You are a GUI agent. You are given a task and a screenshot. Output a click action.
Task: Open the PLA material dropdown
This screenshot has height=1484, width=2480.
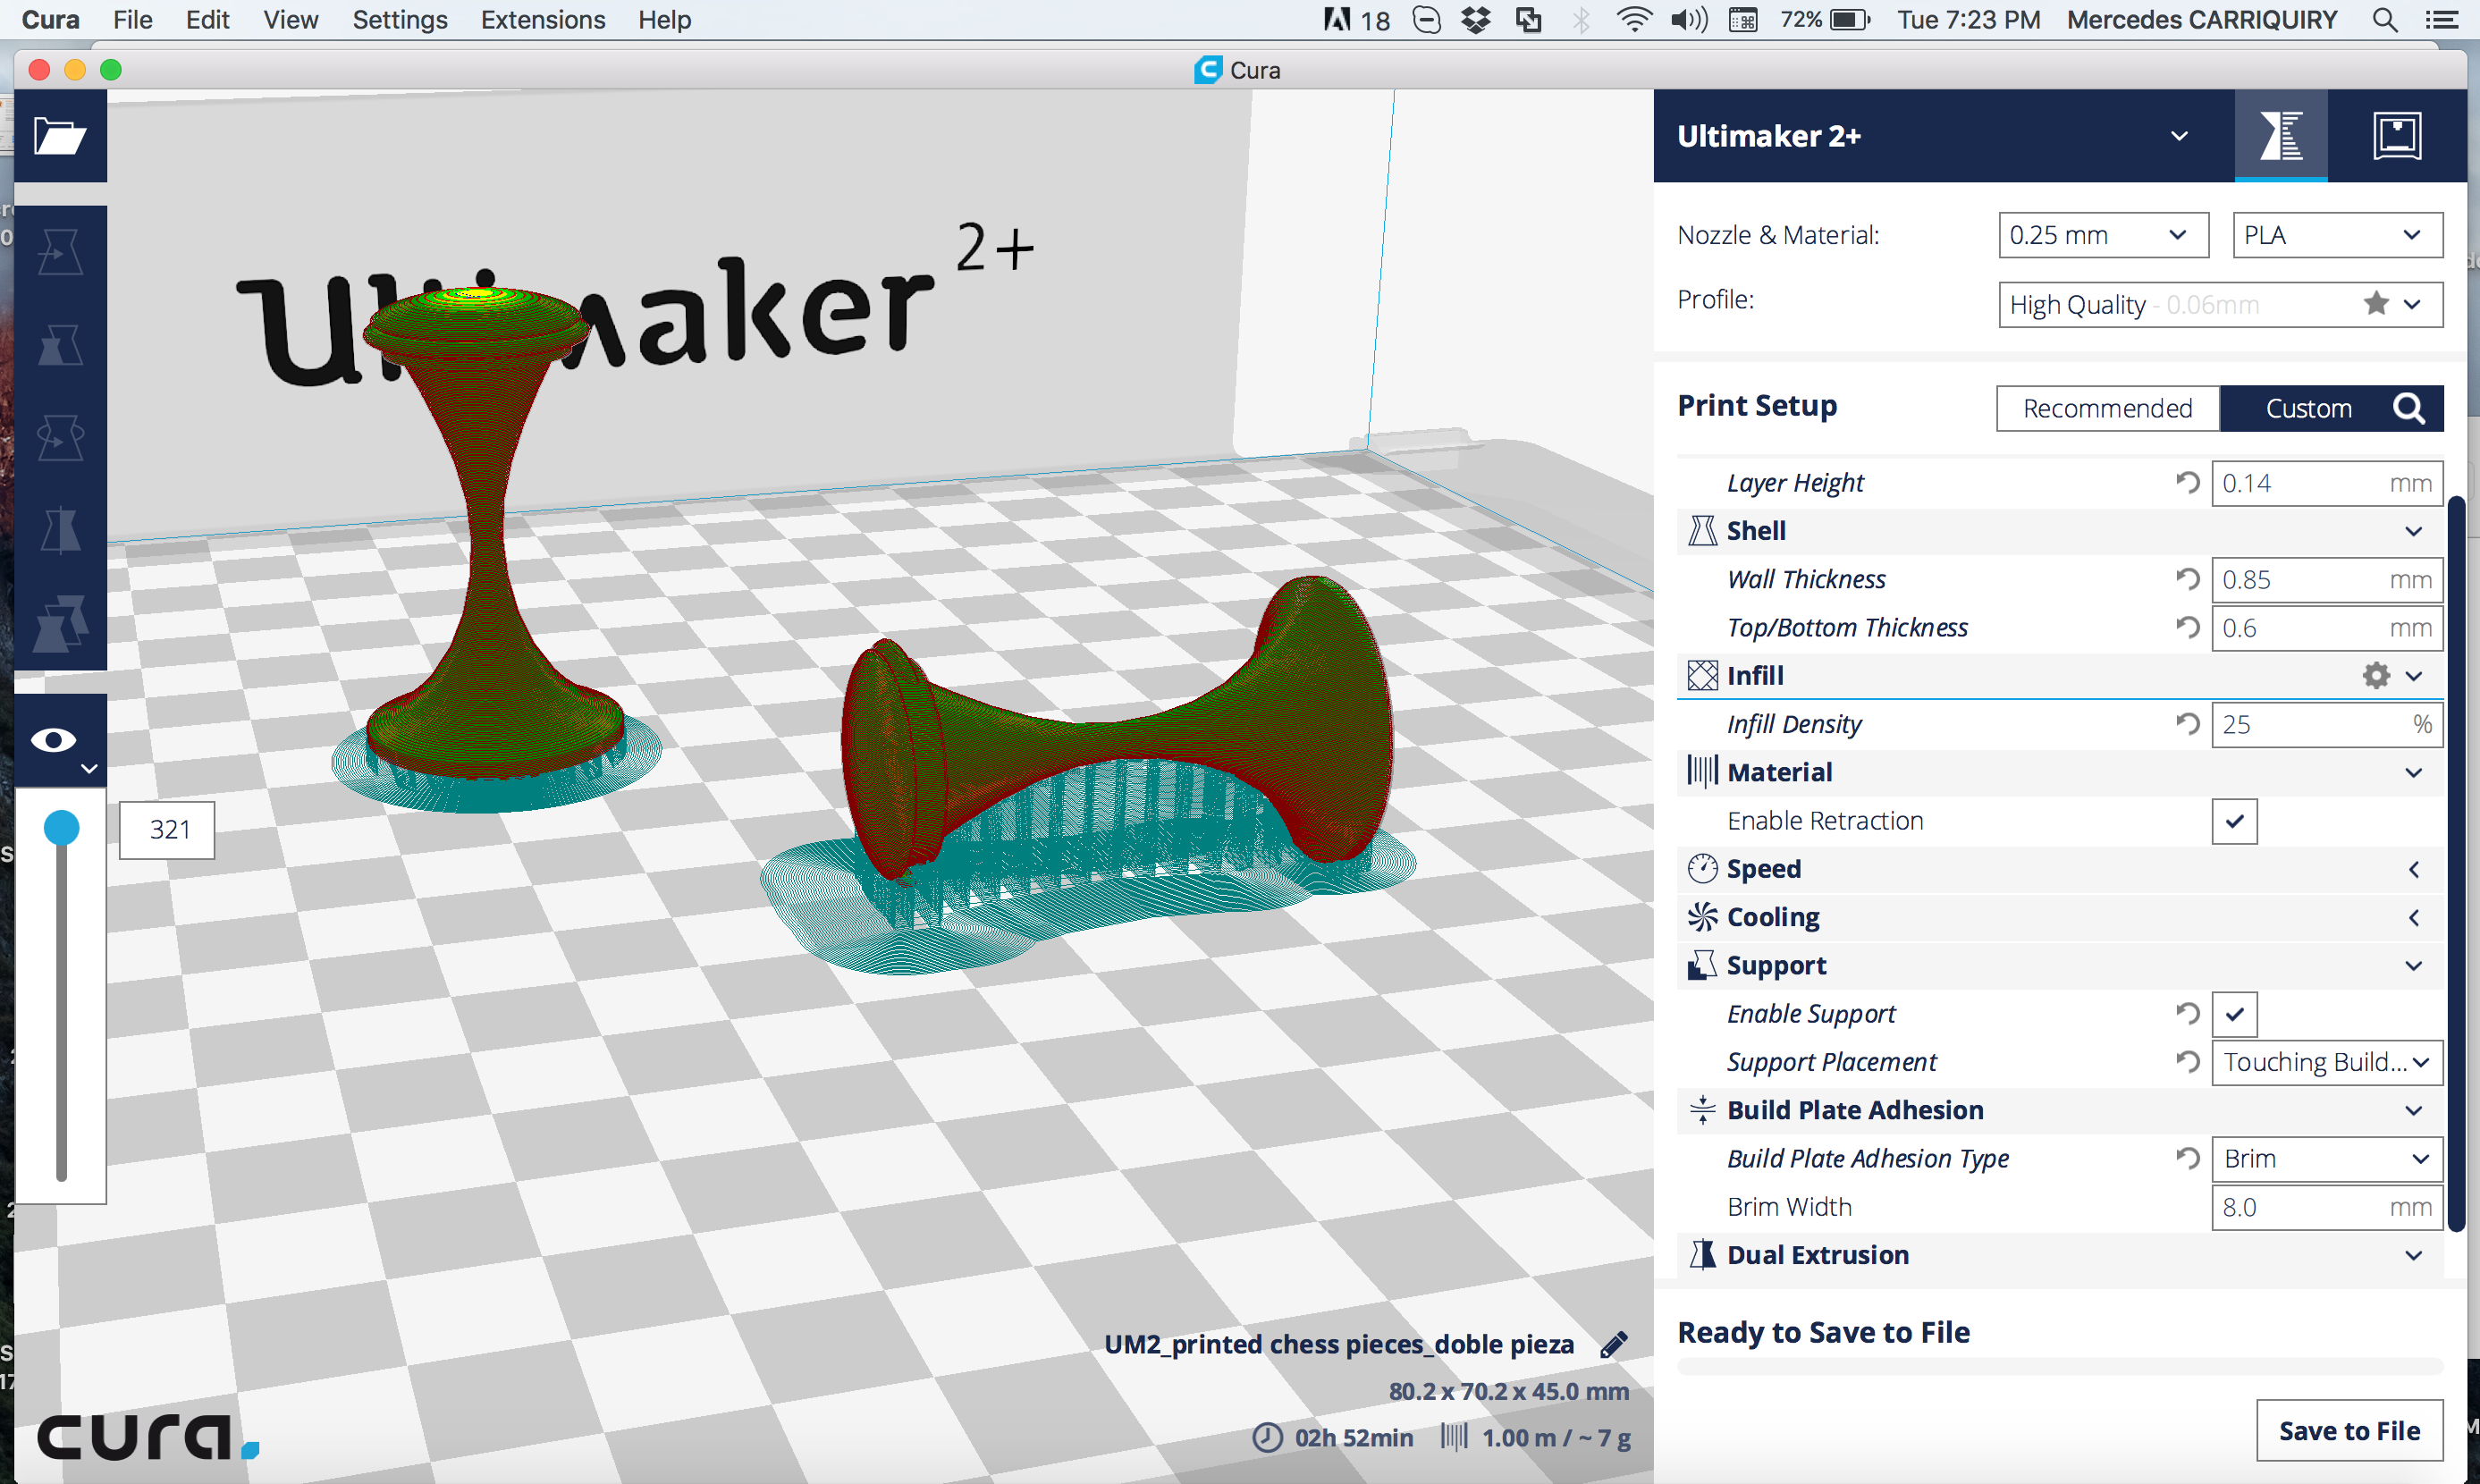click(x=2337, y=235)
